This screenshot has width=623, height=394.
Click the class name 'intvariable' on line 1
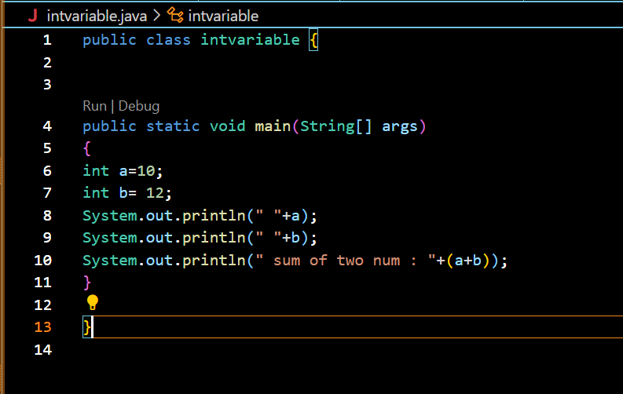(250, 40)
